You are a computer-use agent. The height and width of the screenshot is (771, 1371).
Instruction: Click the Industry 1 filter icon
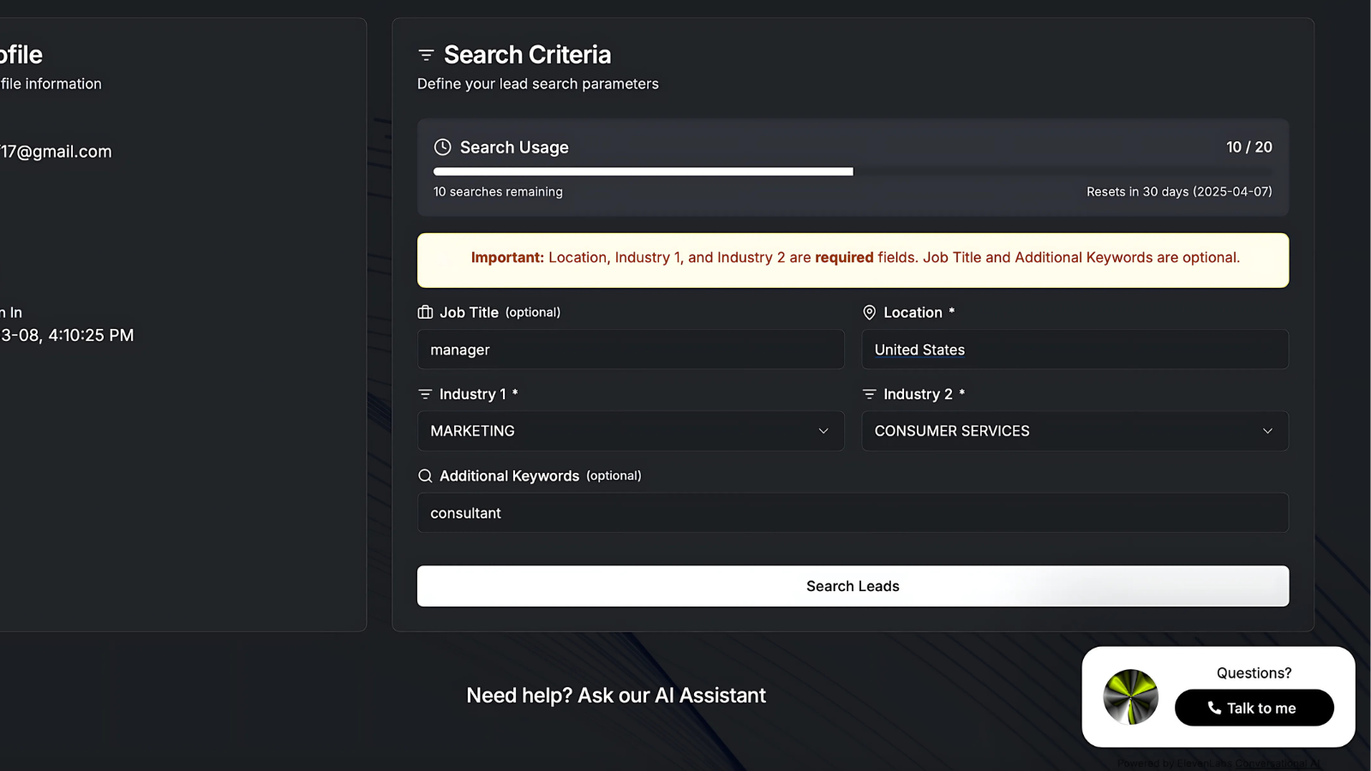[425, 394]
